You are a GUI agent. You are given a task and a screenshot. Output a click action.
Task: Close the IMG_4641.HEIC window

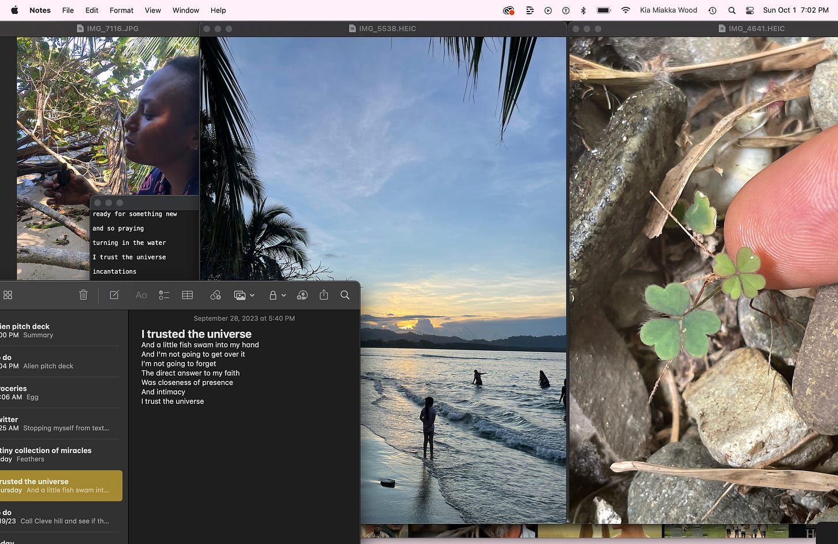tap(576, 29)
